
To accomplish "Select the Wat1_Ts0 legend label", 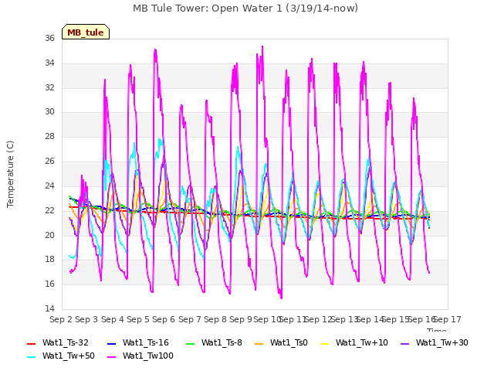I will click(x=289, y=343).
